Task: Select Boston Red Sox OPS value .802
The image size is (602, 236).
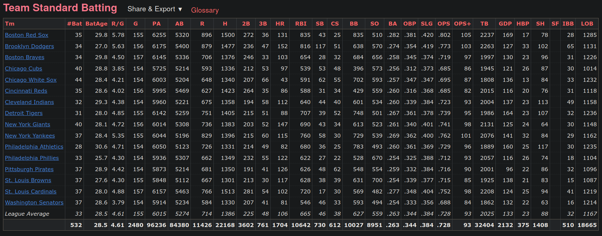Action: coord(444,35)
